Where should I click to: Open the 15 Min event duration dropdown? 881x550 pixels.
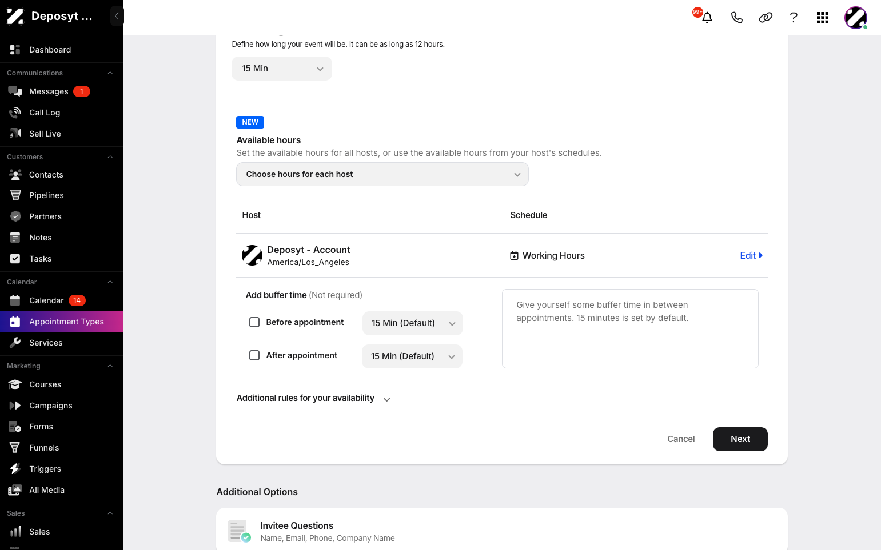pos(282,69)
